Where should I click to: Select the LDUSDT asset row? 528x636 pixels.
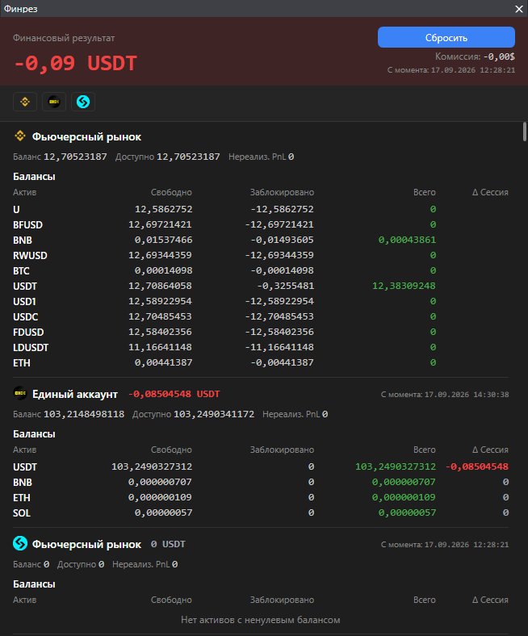[261, 348]
